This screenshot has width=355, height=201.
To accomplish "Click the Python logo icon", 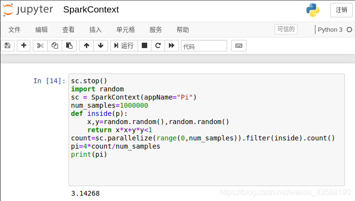I will click(x=313, y=10).
